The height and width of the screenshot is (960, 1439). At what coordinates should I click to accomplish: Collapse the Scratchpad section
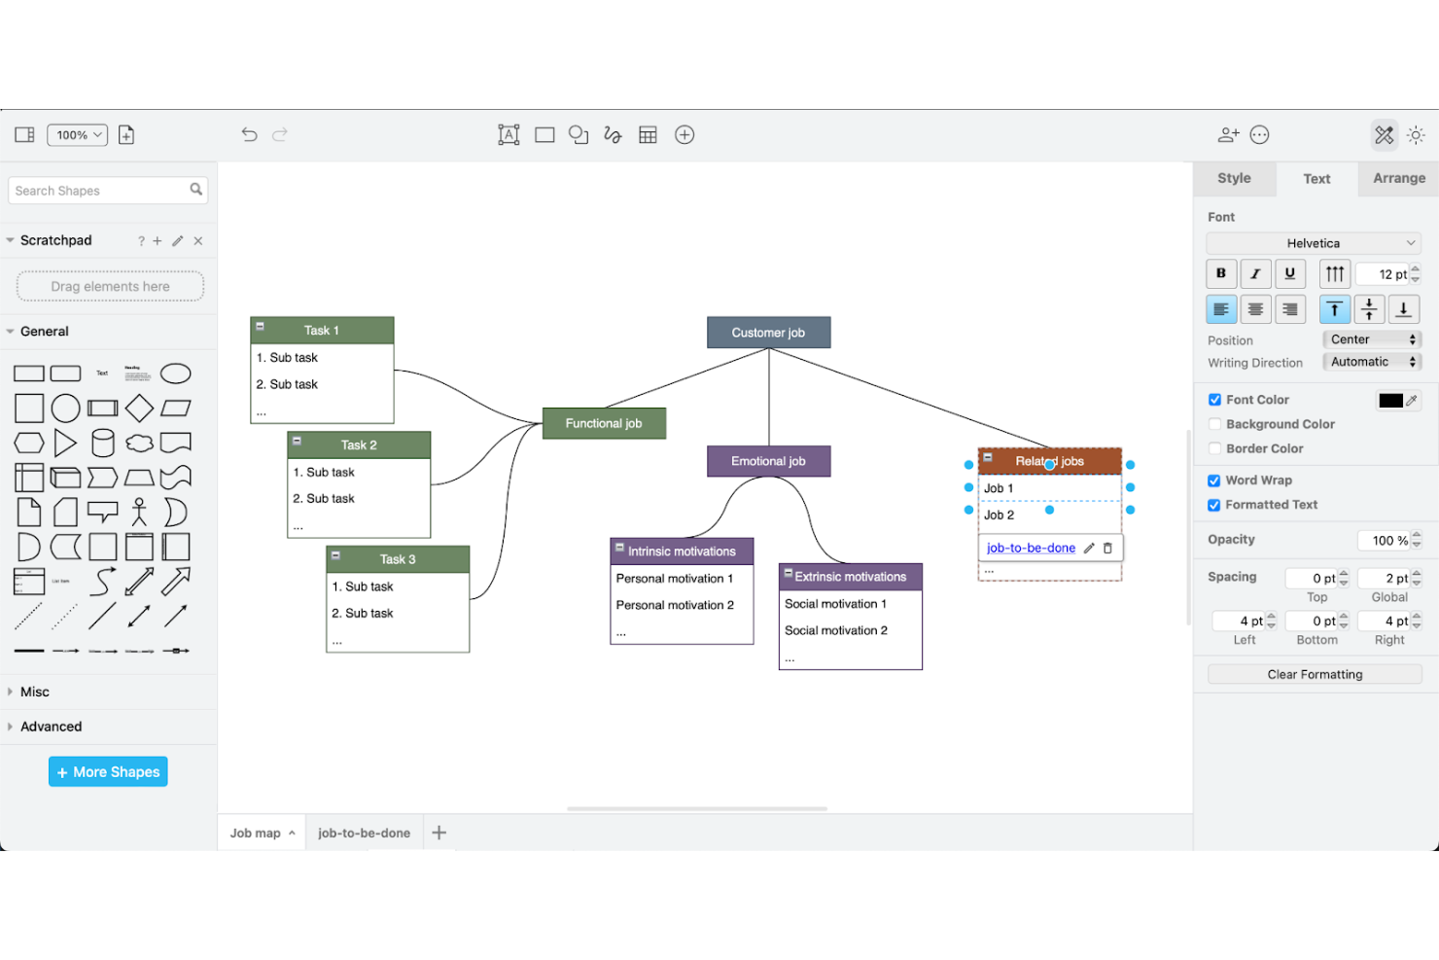[11, 240]
